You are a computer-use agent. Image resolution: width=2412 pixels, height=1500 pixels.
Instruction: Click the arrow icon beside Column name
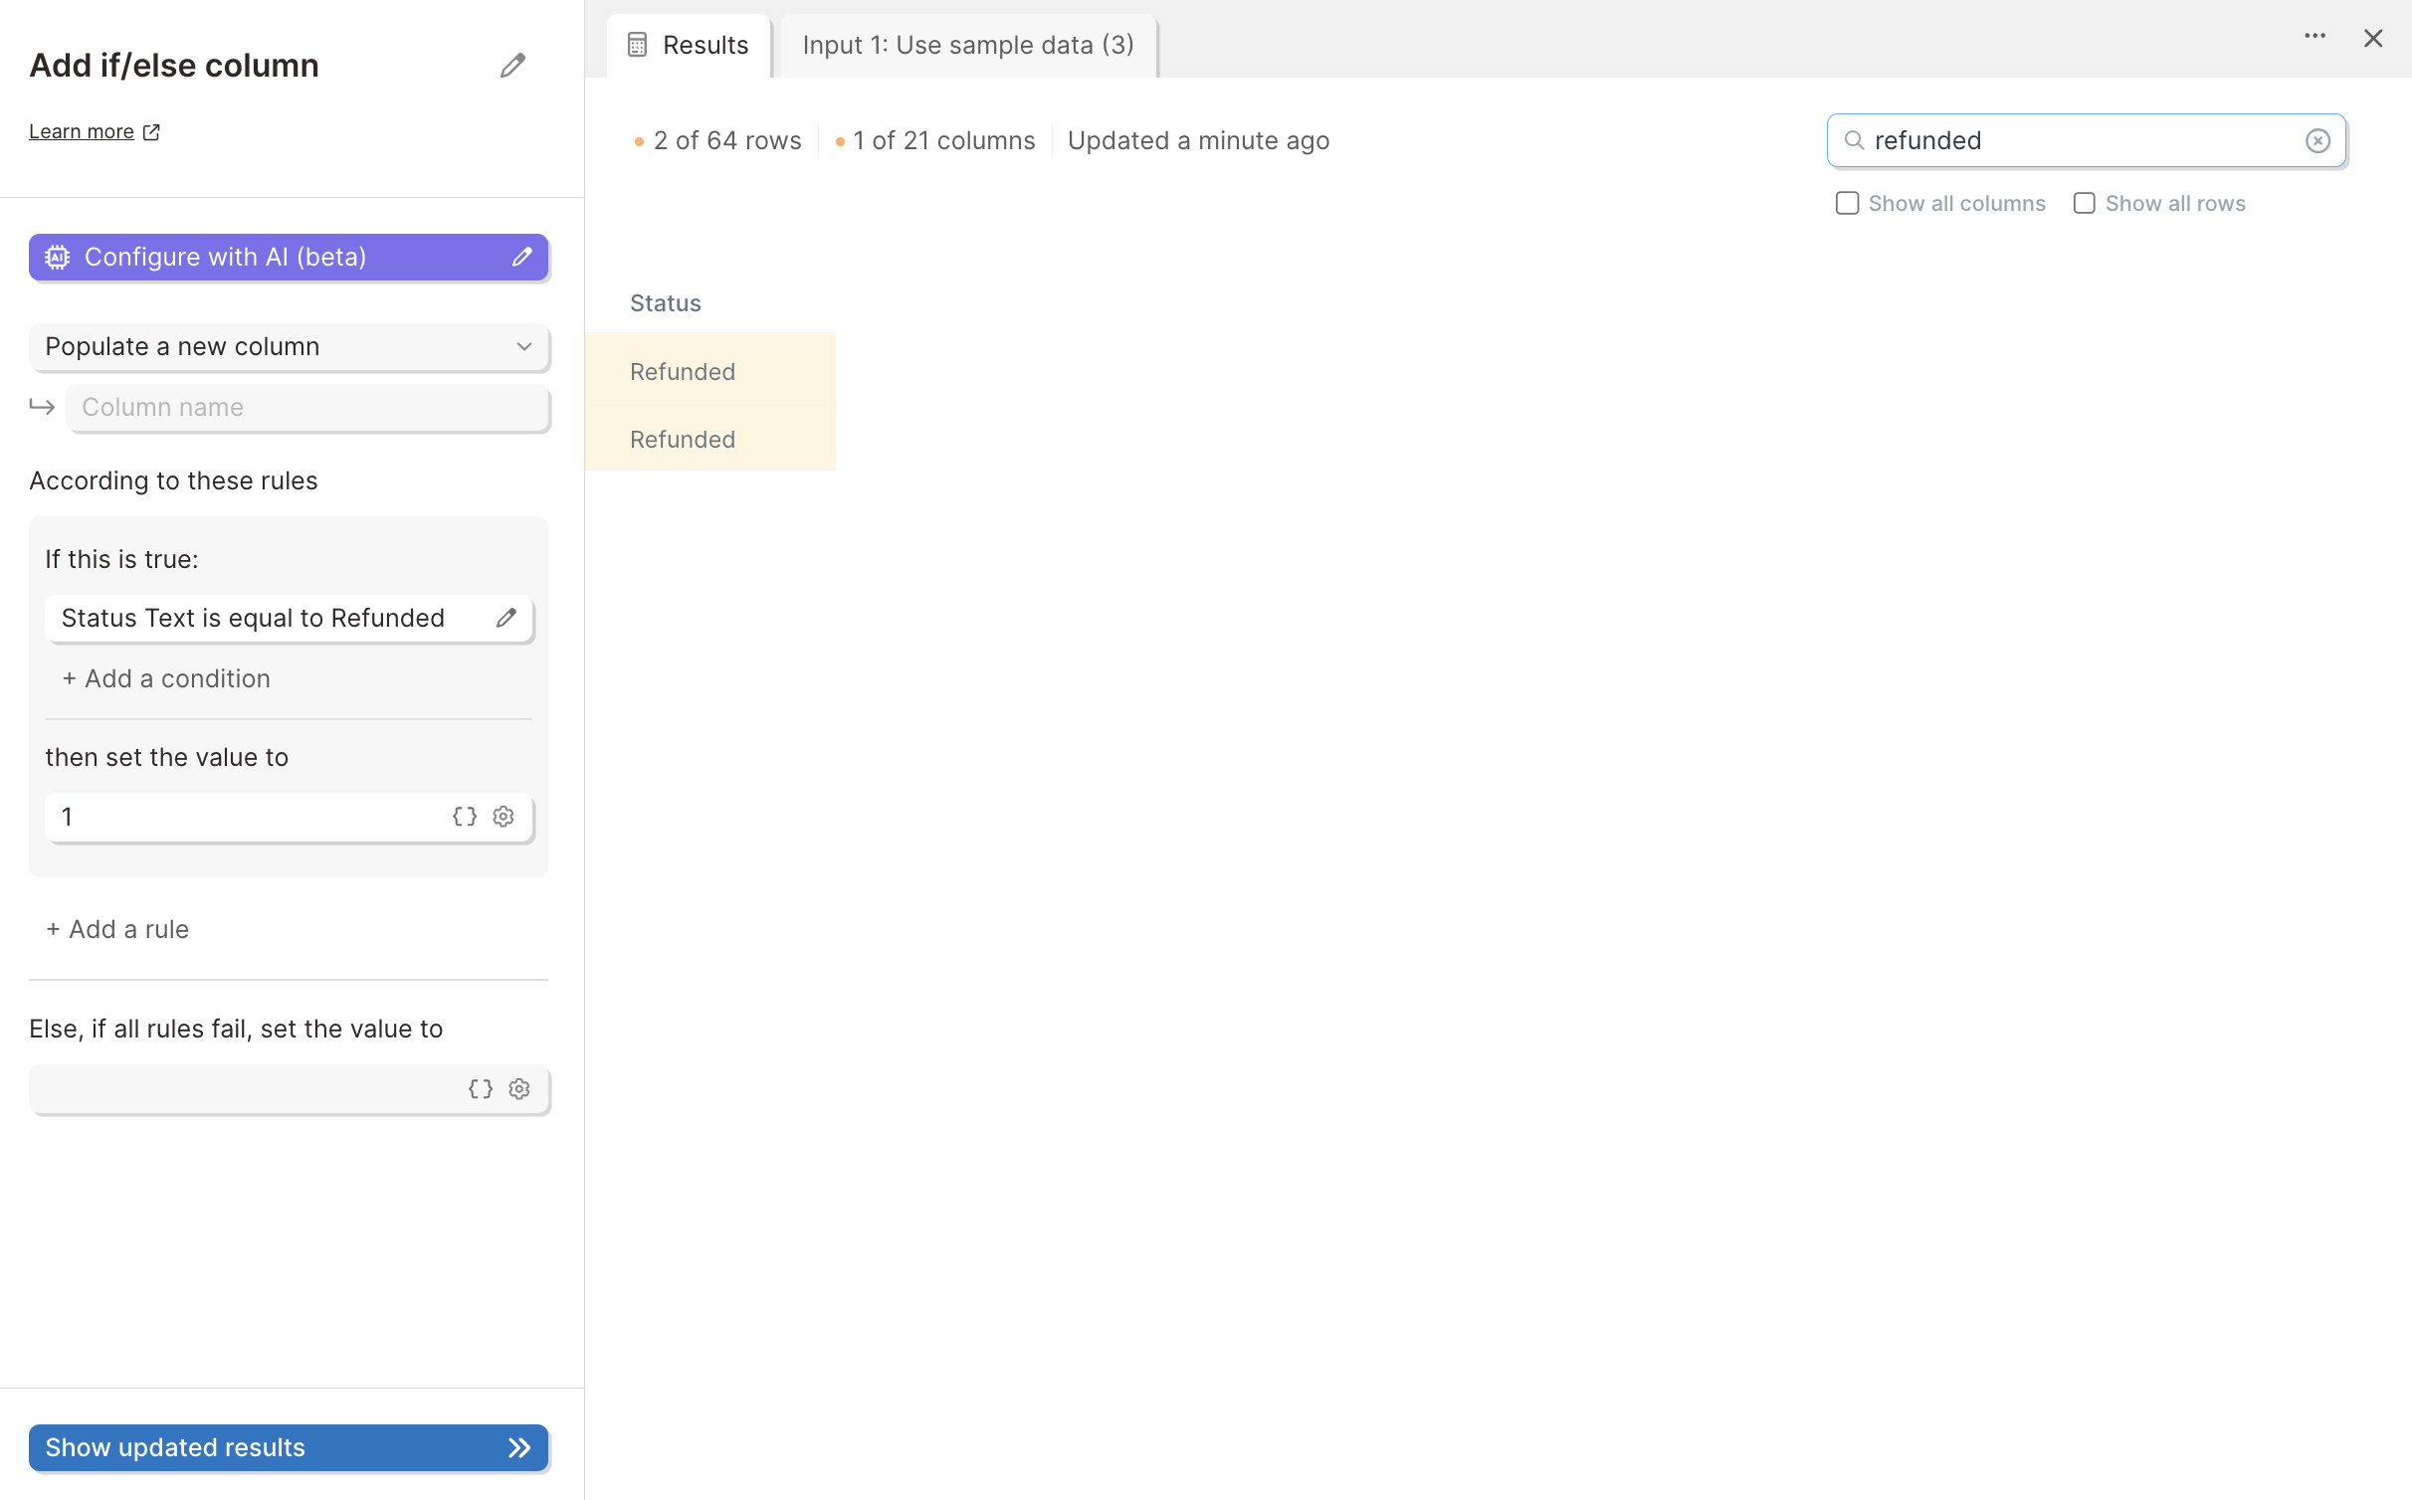tap(42, 407)
